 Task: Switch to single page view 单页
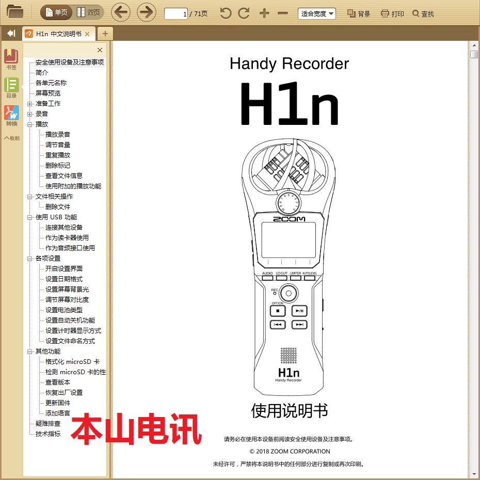(x=56, y=12)
